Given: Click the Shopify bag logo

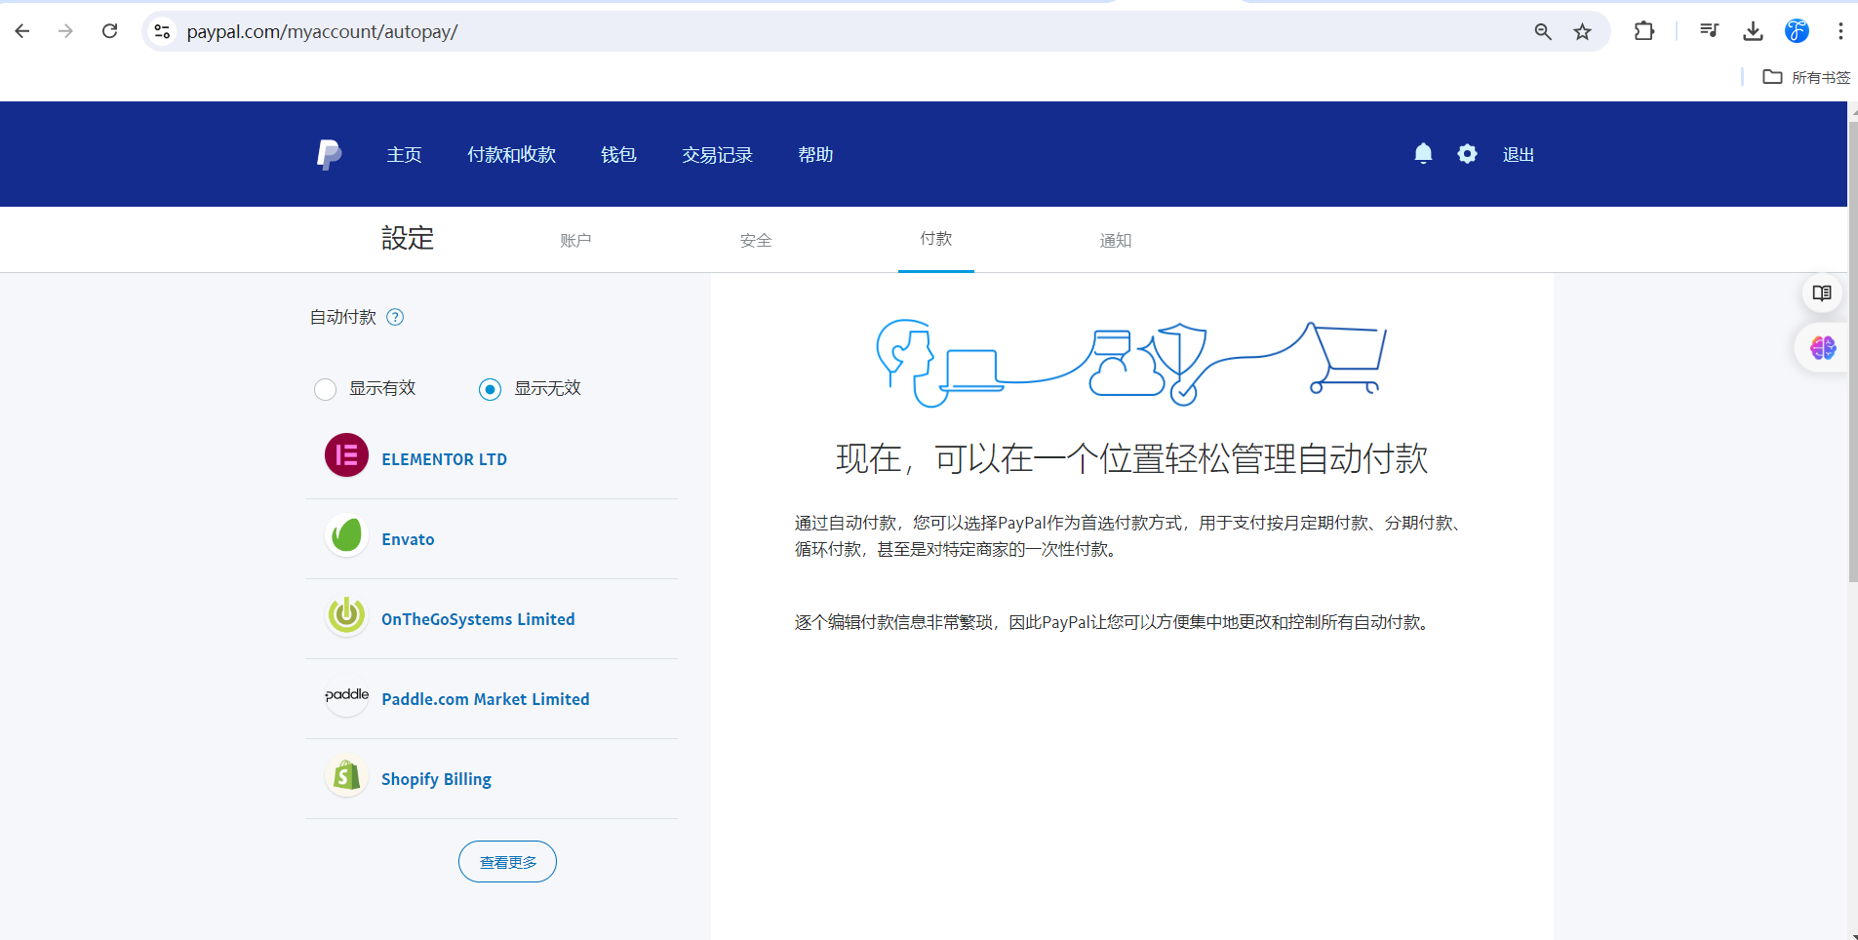Looking at the screenshot, I should (346, 775).
